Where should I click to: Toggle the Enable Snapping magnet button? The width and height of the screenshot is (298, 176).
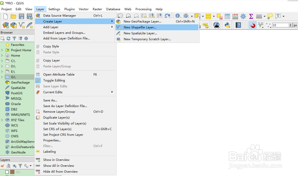point(253,25)
